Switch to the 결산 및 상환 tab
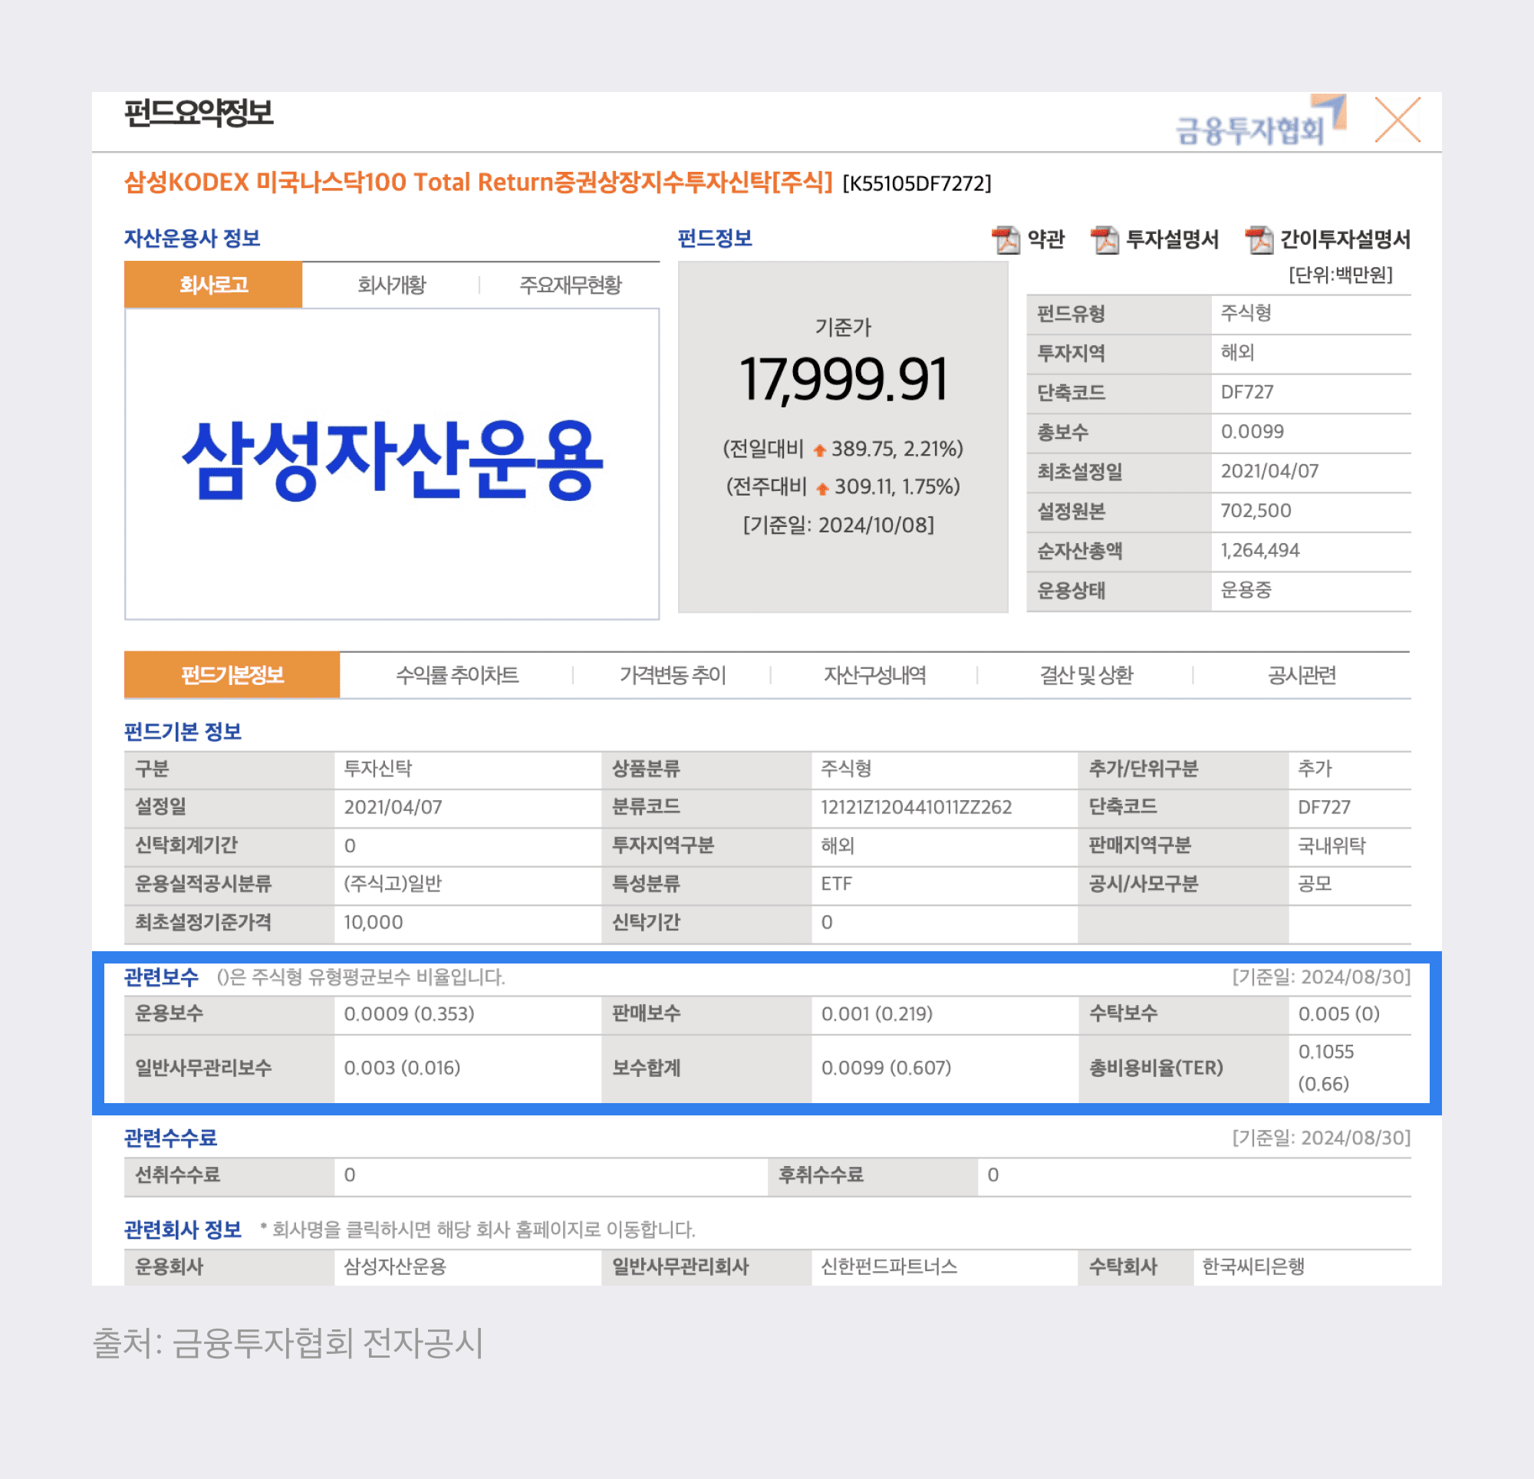 [x=1085, y=675]
